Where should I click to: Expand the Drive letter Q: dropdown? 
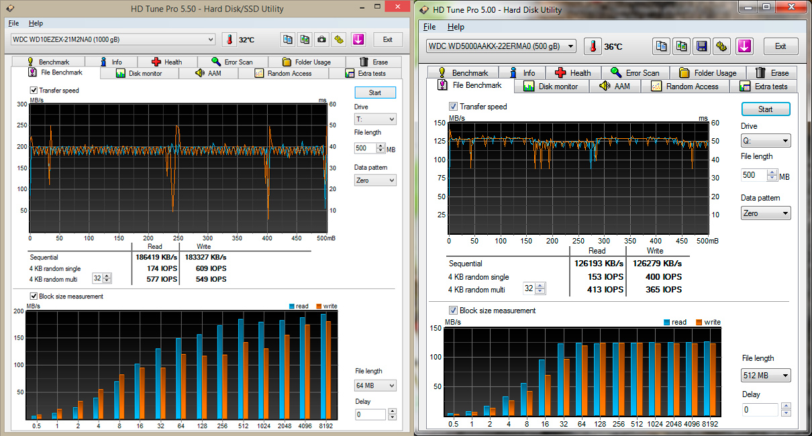(x=766, y=141)
